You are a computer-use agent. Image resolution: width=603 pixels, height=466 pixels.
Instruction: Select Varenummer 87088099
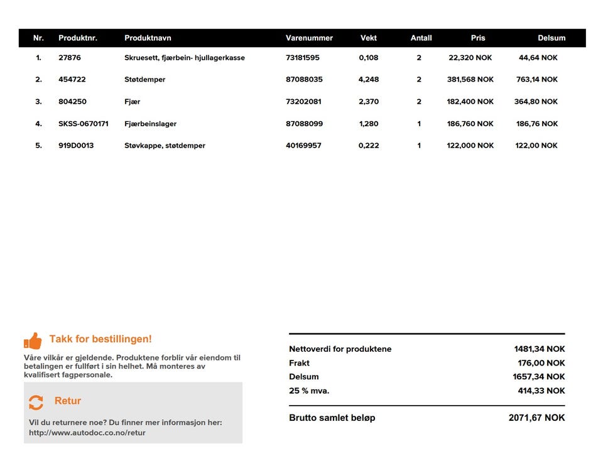point(304,124)
